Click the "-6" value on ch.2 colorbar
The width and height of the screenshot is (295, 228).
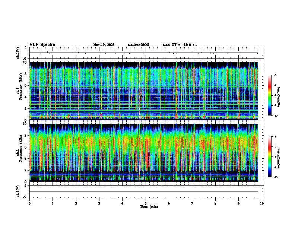pos(275,137)
